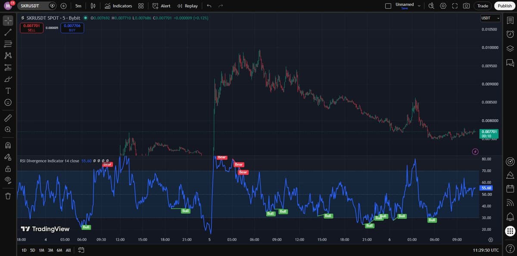This screenshot has height=256, width=517.
Task: Open the news broadcast feed panel
Action: point(510,203)
